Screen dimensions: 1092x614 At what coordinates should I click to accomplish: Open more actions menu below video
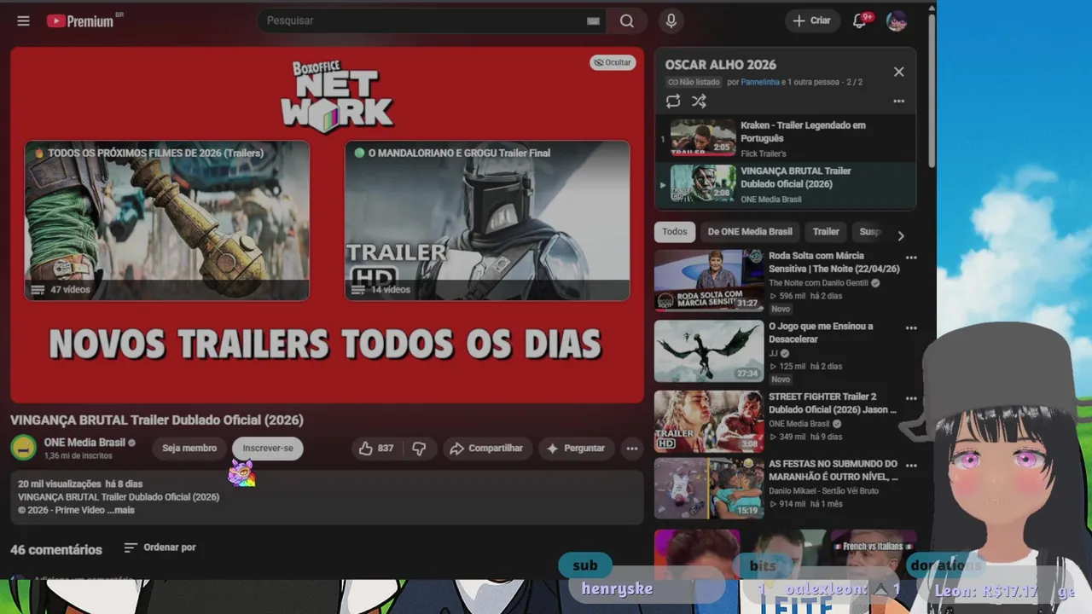coord(632,449)
